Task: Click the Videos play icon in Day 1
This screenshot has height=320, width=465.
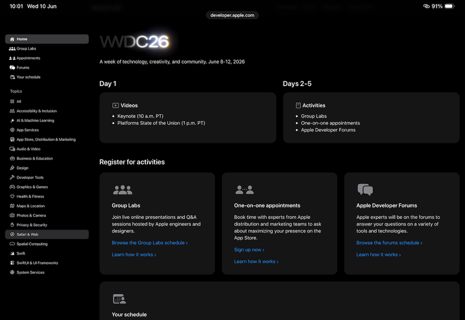Action: [x=115, y=106]
